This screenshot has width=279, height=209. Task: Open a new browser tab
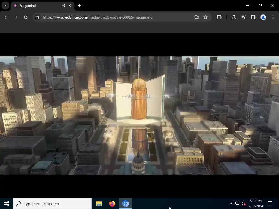80,5
